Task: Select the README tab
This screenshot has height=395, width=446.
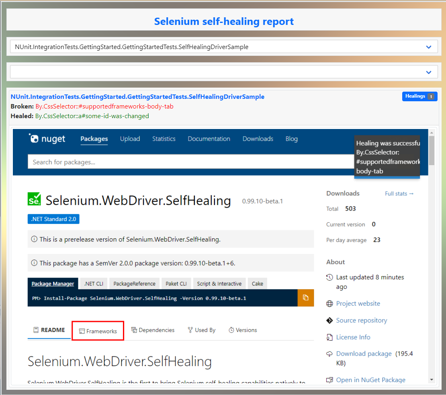Action: 49,330
